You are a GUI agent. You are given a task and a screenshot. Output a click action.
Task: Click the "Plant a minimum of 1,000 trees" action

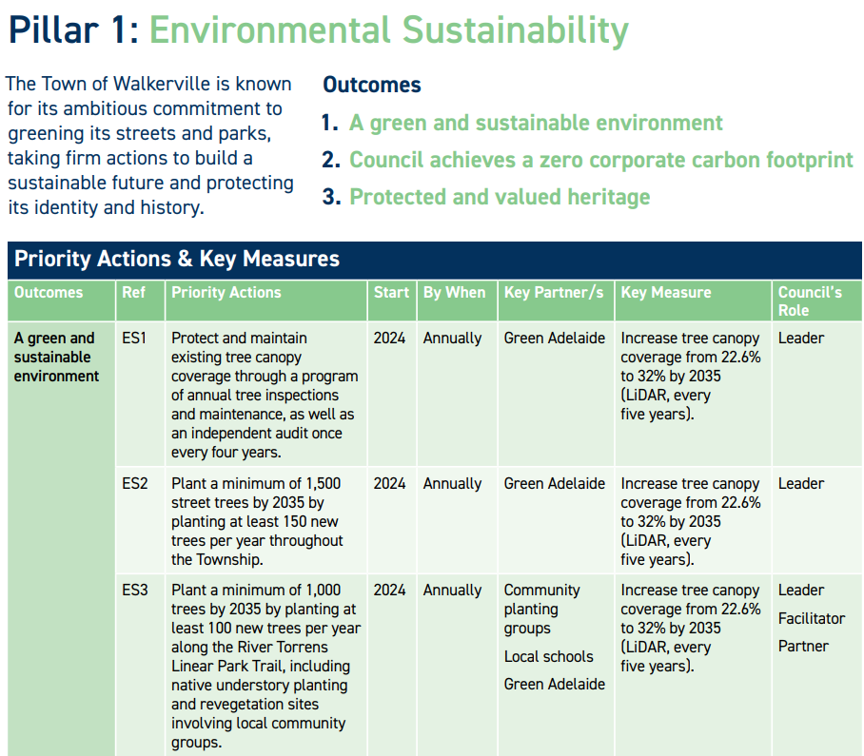coord(265,667)
